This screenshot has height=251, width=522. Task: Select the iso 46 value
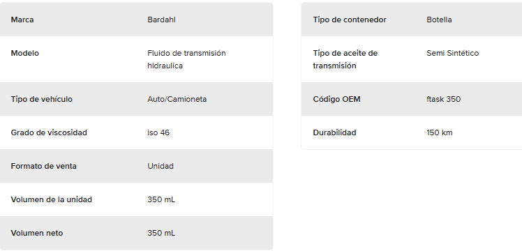coord(158,132)
